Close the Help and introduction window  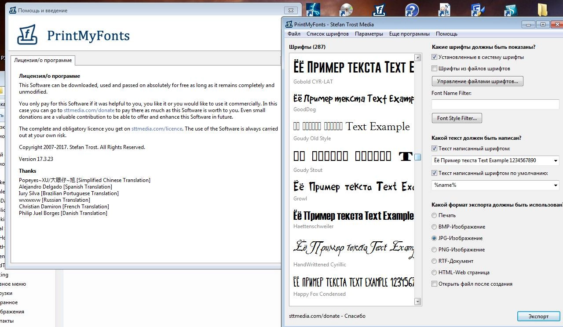click(290, 10)
